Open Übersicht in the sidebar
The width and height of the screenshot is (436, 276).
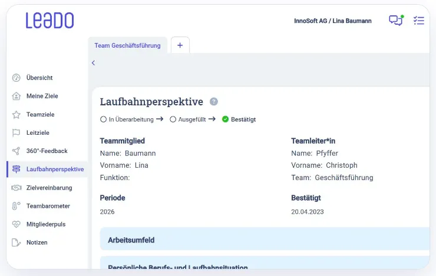pos(39,78)
